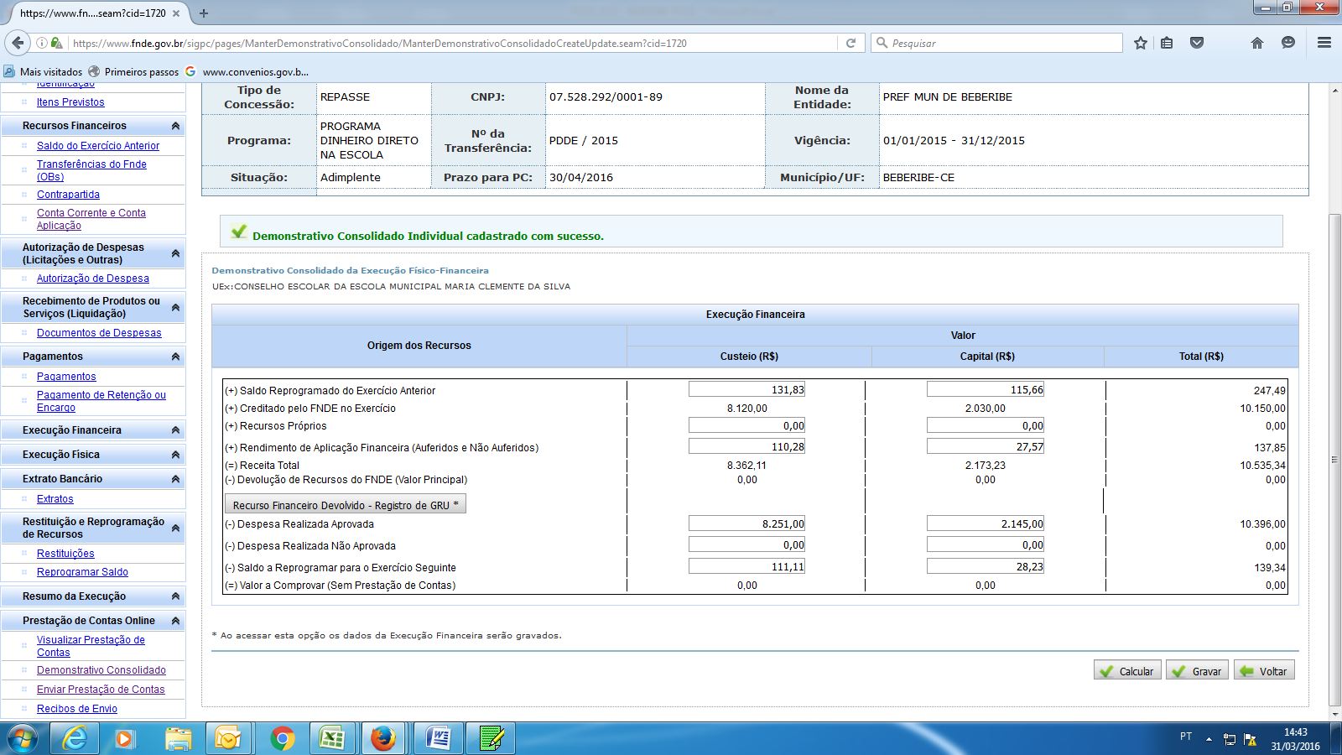This screenshot has height=755, width=1342.
Task: Collapse the Recursos Financeiros sidebar section
Action: coord(175,126)
